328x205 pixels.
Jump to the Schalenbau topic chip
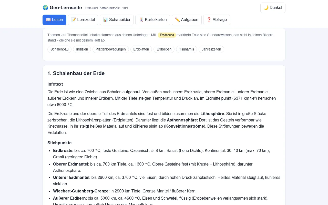pos(59,49)
